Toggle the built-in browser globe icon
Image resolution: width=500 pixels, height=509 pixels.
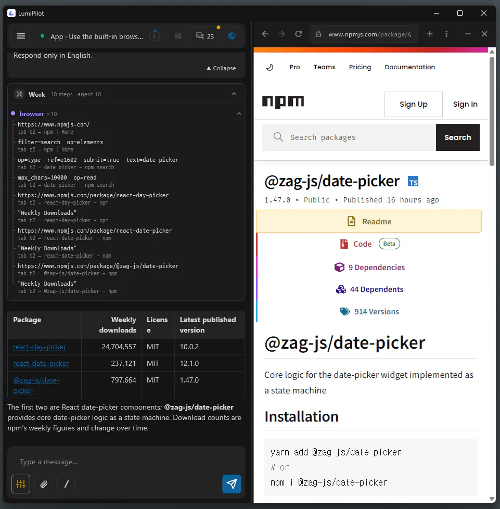click(232, 36)
